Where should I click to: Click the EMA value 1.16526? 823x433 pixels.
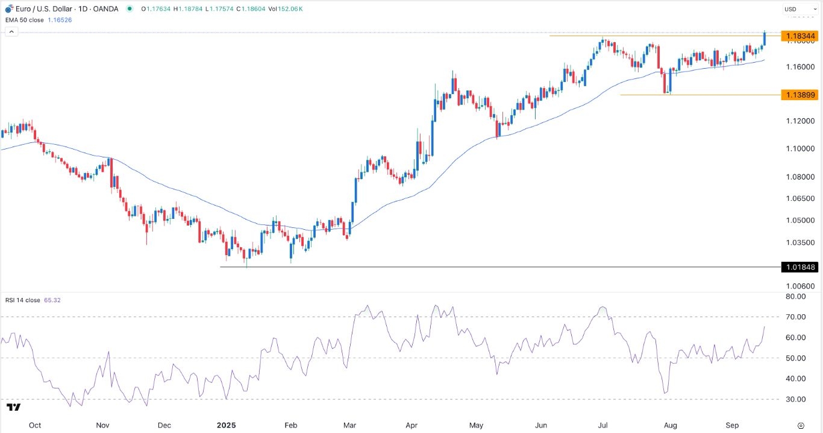pos(61,19)
